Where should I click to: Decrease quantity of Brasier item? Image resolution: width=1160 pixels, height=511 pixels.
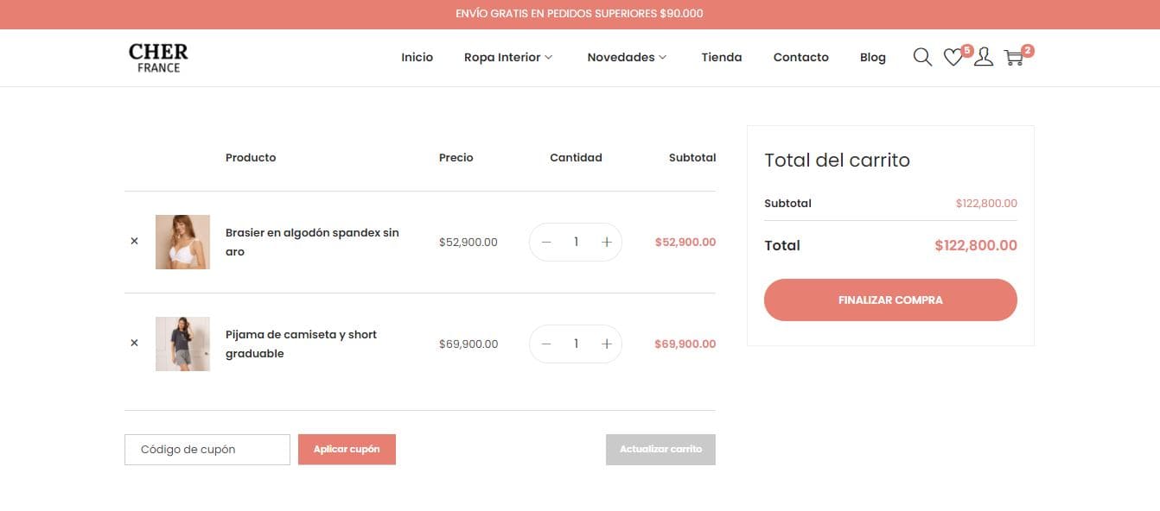(546, 242)
